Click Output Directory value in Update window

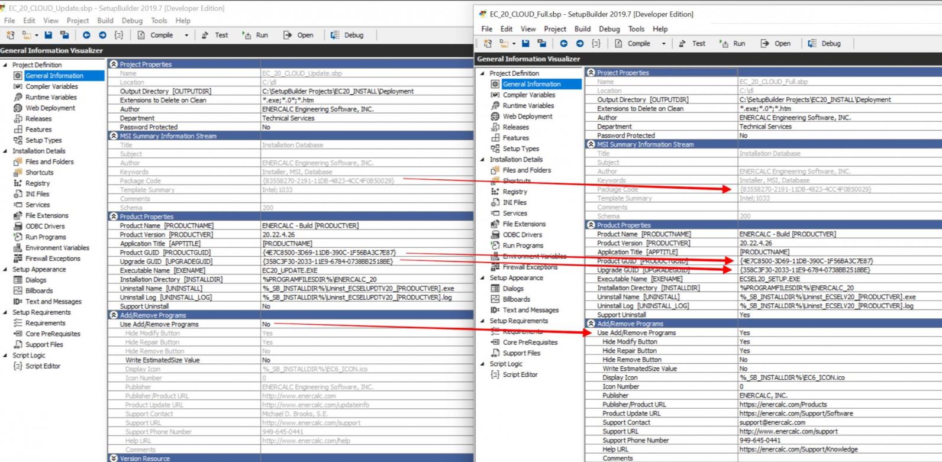point(338,91)
